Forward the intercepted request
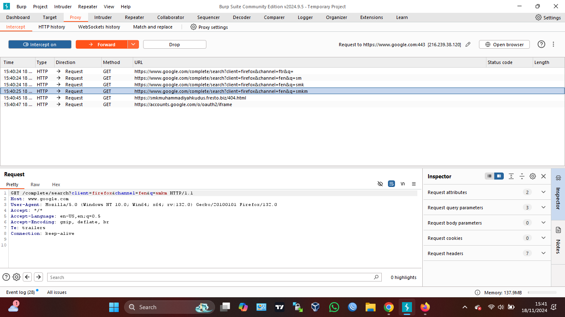The height and width of the screenshot is (317, 565). (102, 45)
